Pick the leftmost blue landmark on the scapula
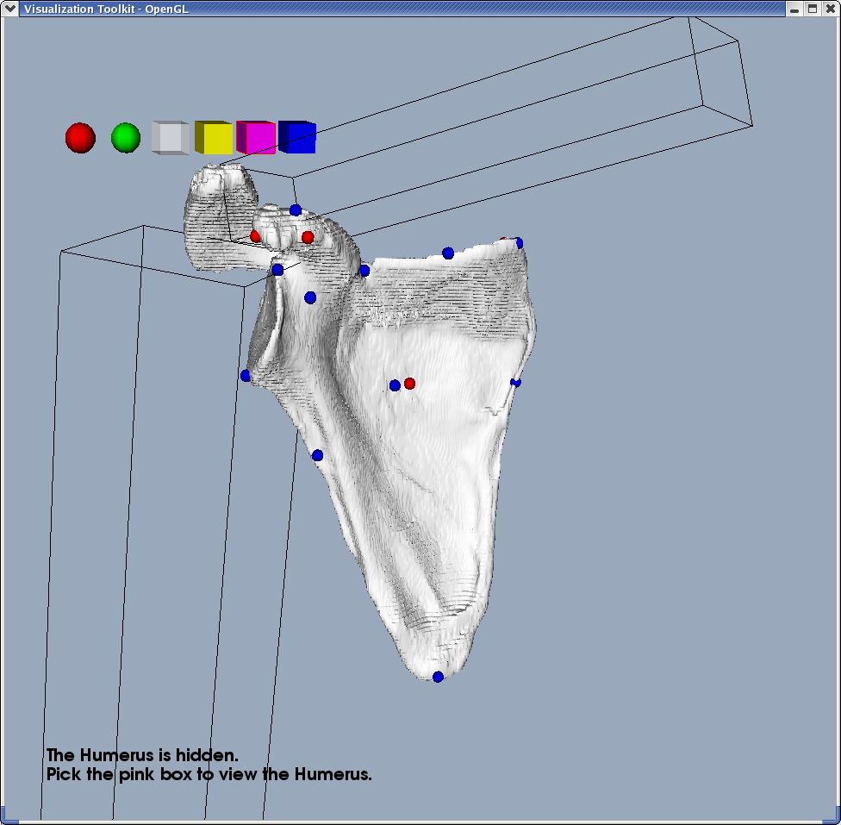This screenshot has width=841, height=825. point(246,375)
